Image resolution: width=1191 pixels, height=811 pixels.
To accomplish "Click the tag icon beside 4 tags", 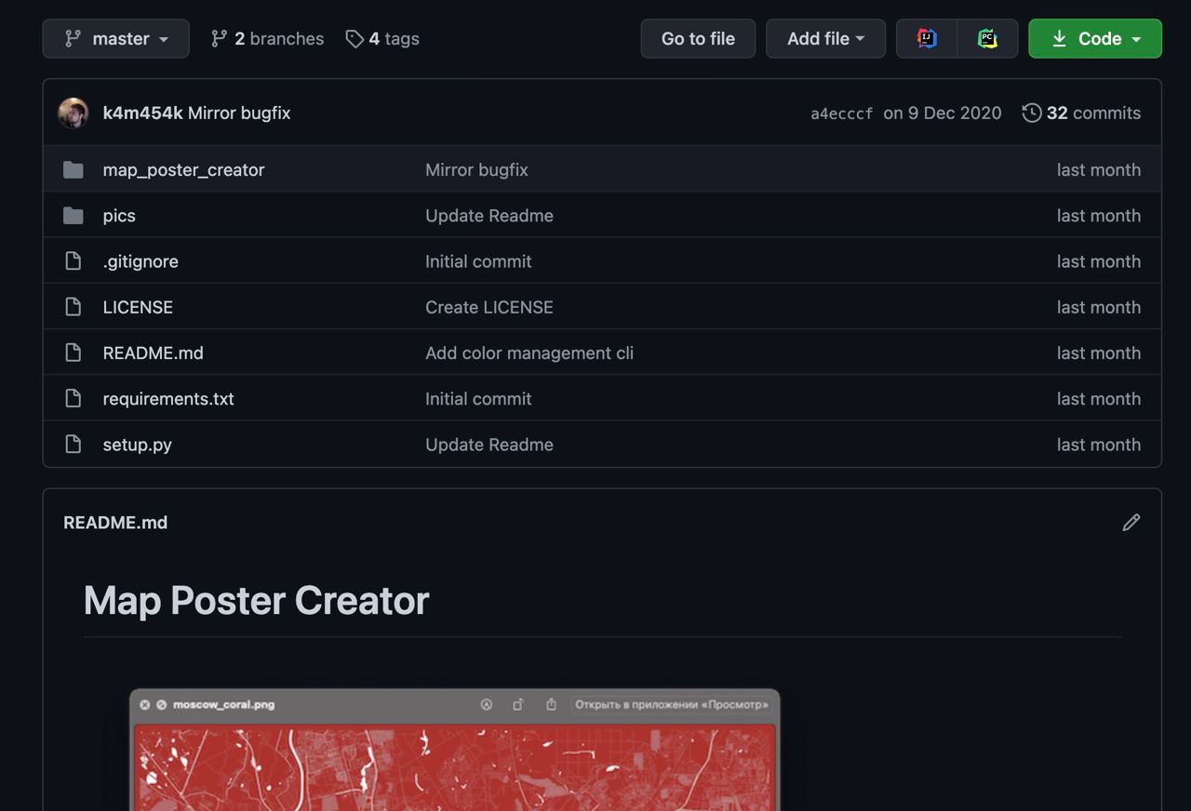I will pyautogui.click(x=355, y=38).
